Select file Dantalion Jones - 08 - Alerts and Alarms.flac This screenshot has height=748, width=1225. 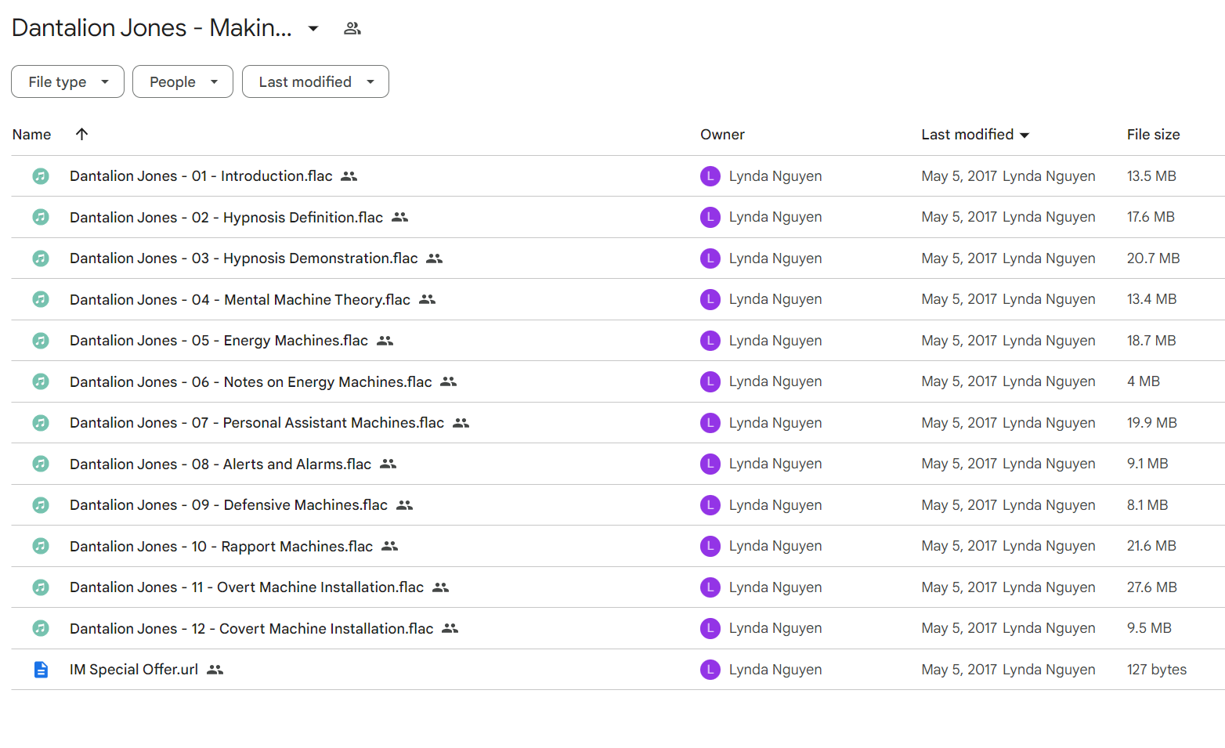220,464
